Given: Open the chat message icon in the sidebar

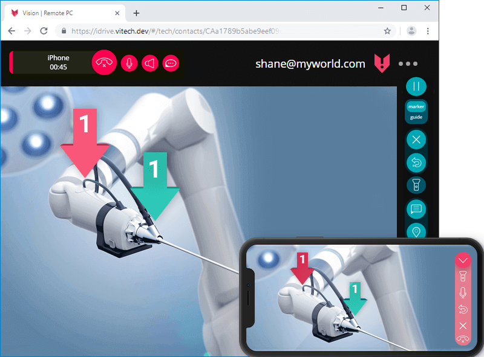Looking at the screenshot, I should pos(416,209).
